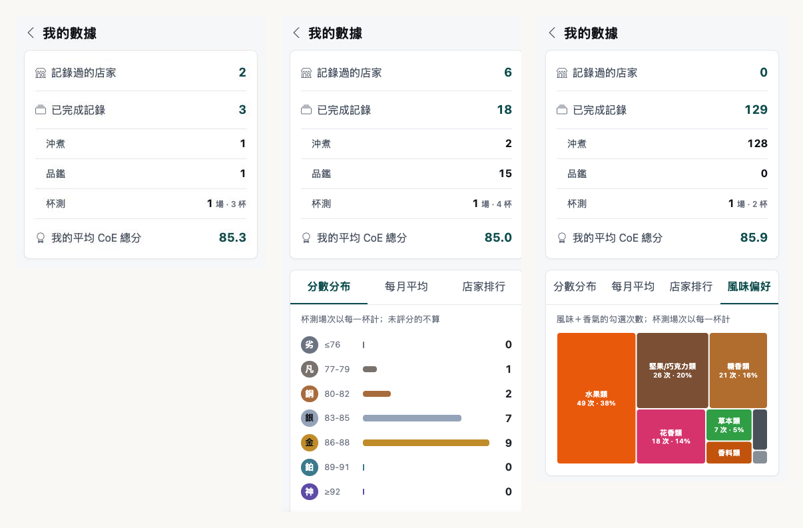Click the completed records value 18
Screen dimensions: 803x528
click(505, 110)
